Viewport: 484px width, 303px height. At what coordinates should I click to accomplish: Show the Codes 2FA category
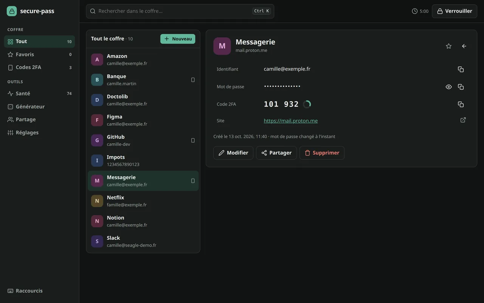(x=39, y=67)
